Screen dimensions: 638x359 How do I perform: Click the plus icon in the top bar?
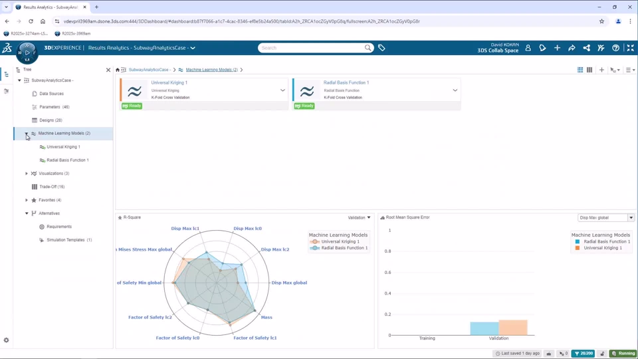click(557, 48)
